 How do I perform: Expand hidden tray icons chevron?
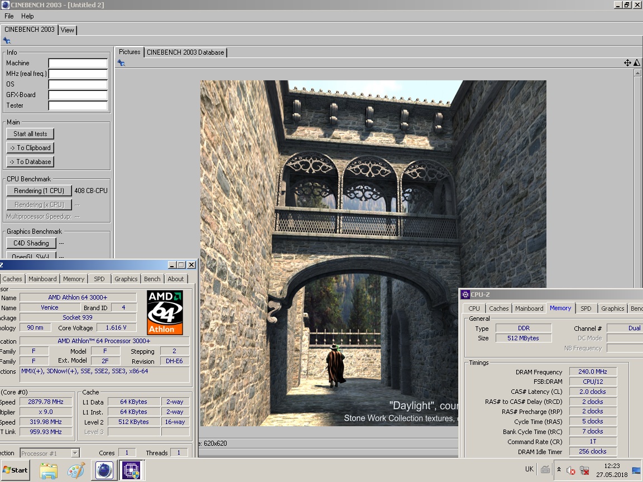(559, 469)
